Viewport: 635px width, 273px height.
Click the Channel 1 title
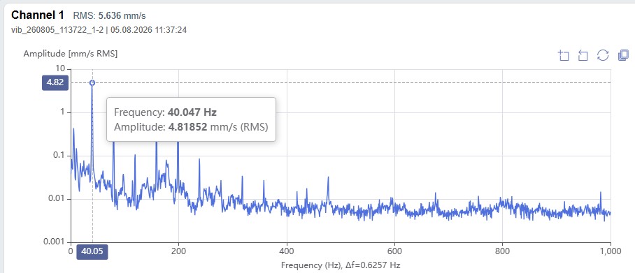click(38, 15)
